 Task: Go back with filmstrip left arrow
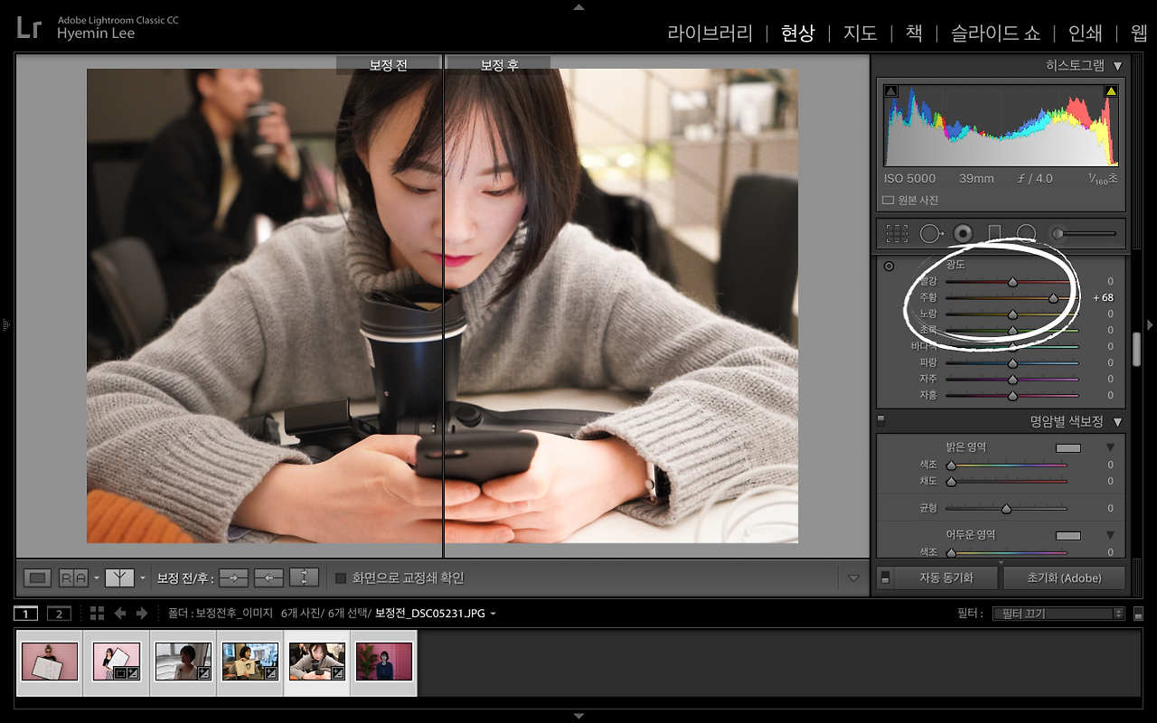pos(120,614)
